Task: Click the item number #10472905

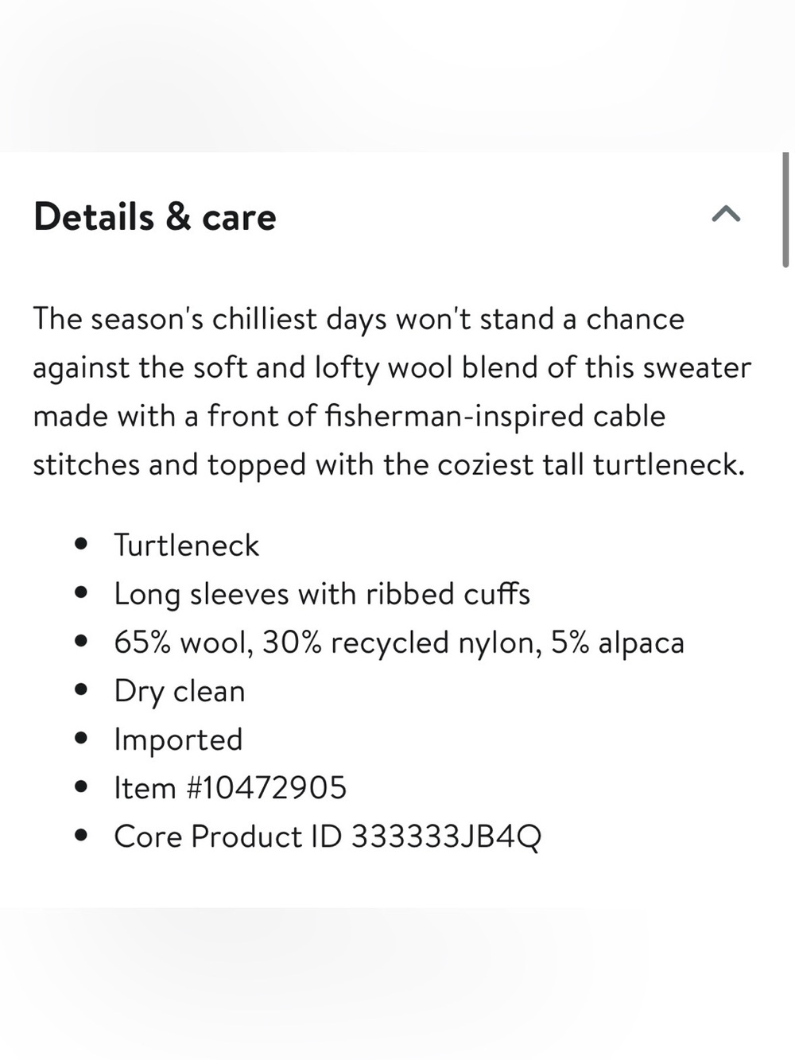Action: 266,788
